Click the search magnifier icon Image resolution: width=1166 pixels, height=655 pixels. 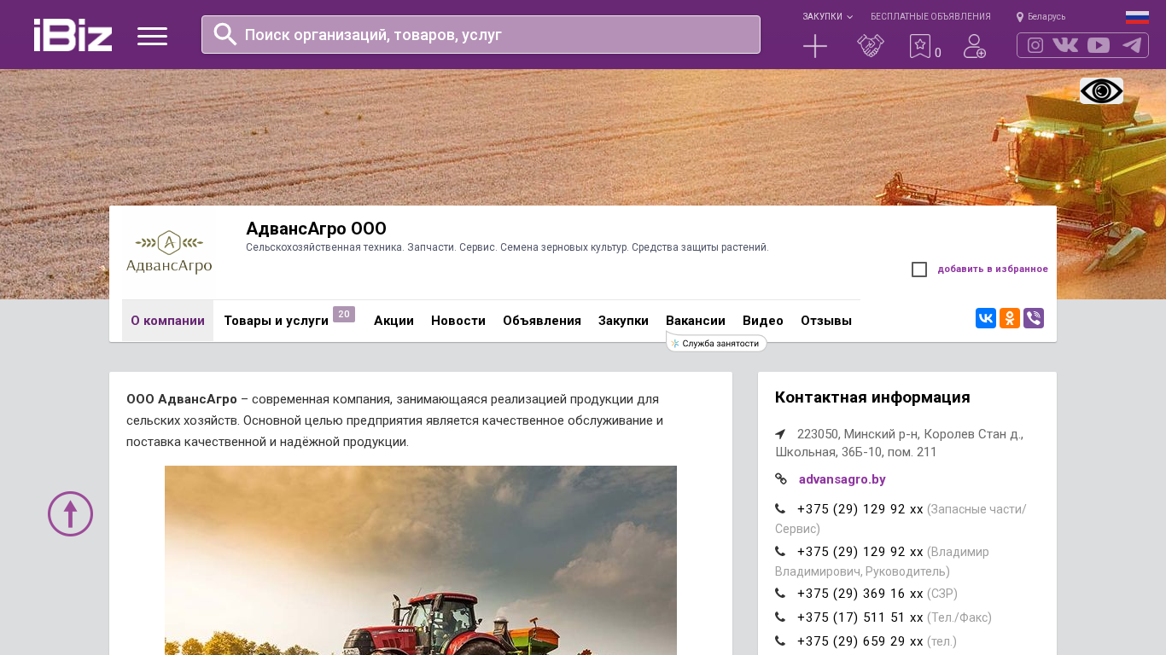tap(225, 34)
